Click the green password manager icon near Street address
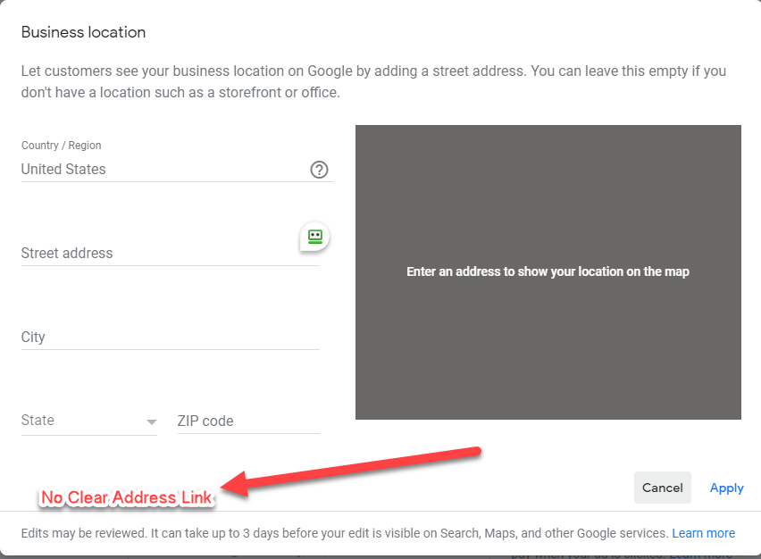This screenshot has height=559, width=761. click(x=315, y=237)
